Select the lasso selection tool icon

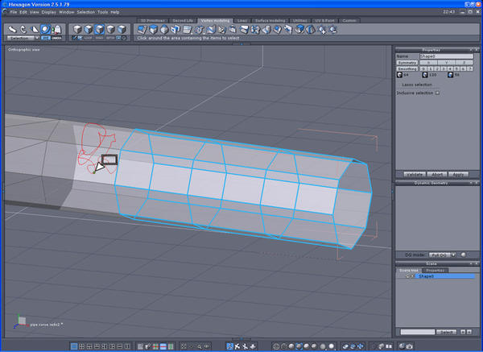point(45,29)
